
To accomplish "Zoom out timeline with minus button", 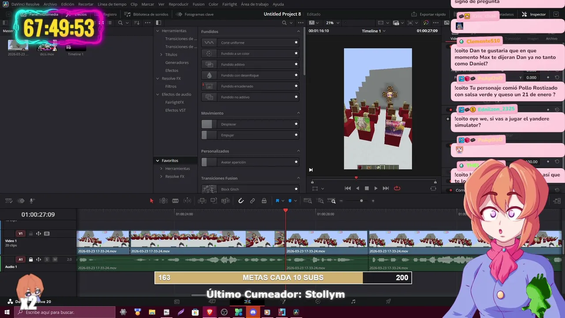I will tap(341, 201).
